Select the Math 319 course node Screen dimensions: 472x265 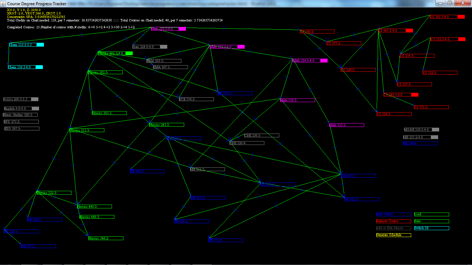pos(298,100)
